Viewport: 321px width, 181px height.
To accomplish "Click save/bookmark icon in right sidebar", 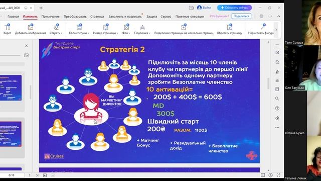I will 277,89.
